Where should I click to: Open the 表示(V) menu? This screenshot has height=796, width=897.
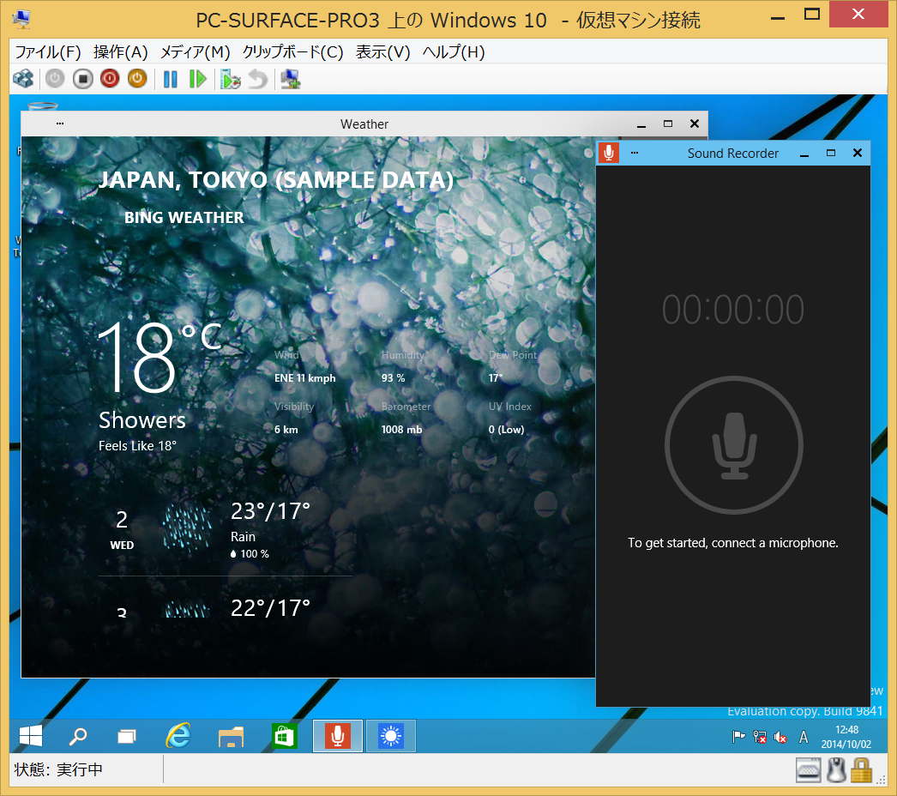(x=382, y=52)
